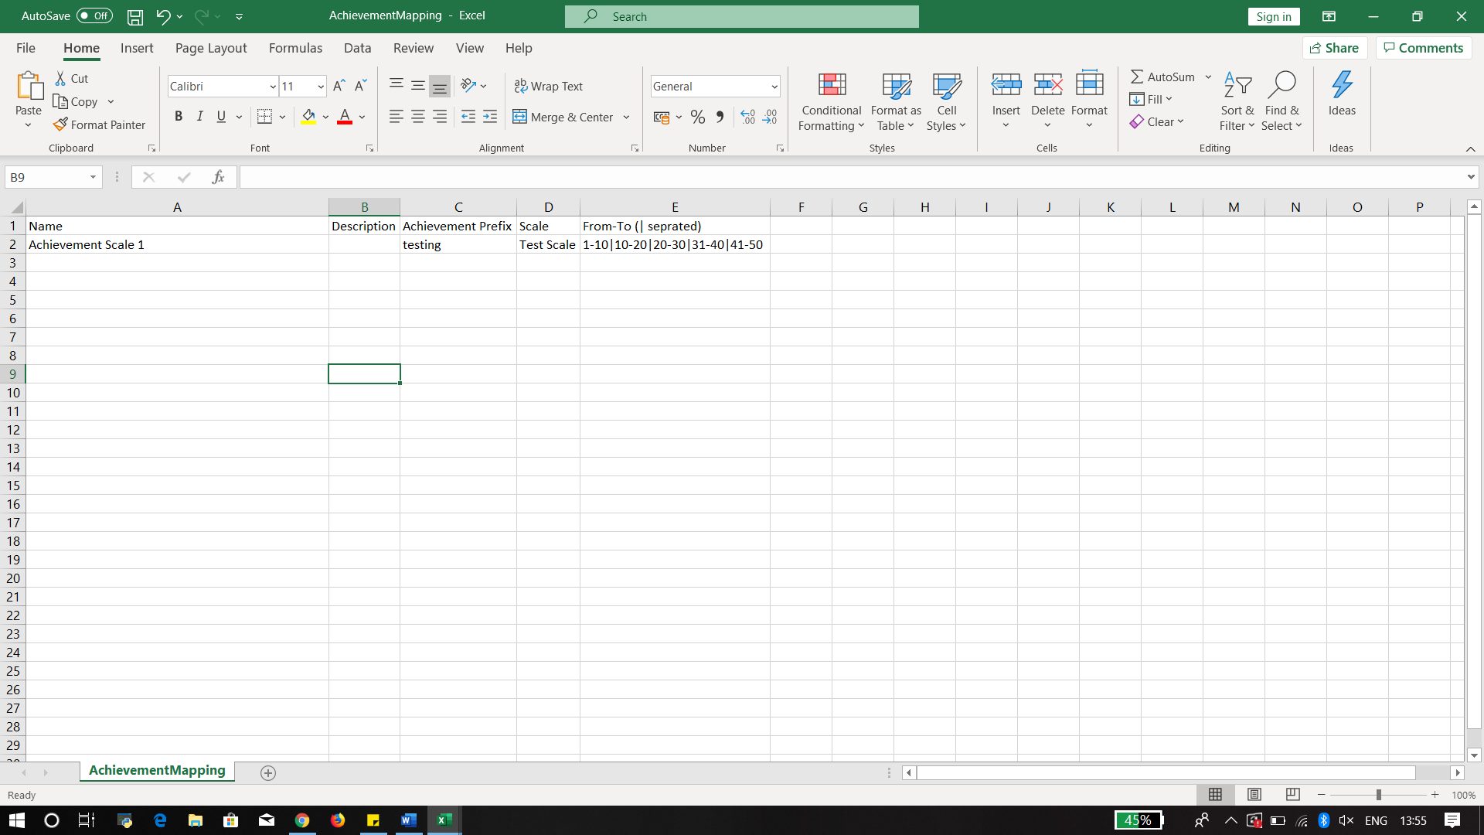This screenshot has width=1484, height=835.
Task: Click the Format Painter brush icon
Action: click(x=60, y=125)
